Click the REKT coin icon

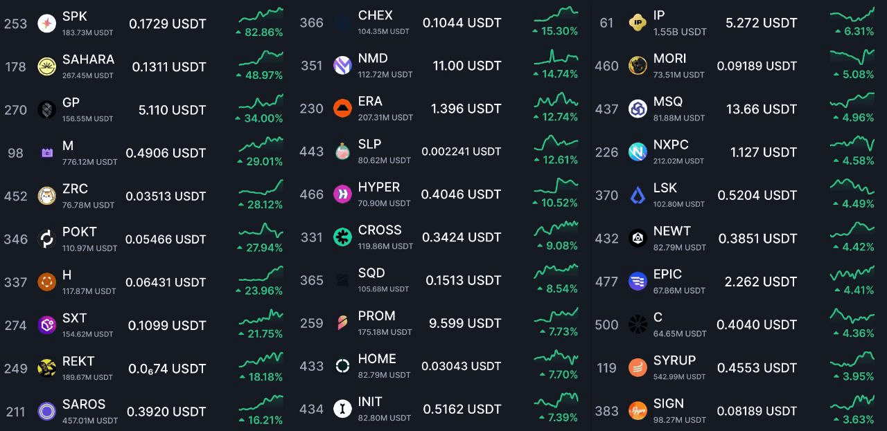point(47,368)
